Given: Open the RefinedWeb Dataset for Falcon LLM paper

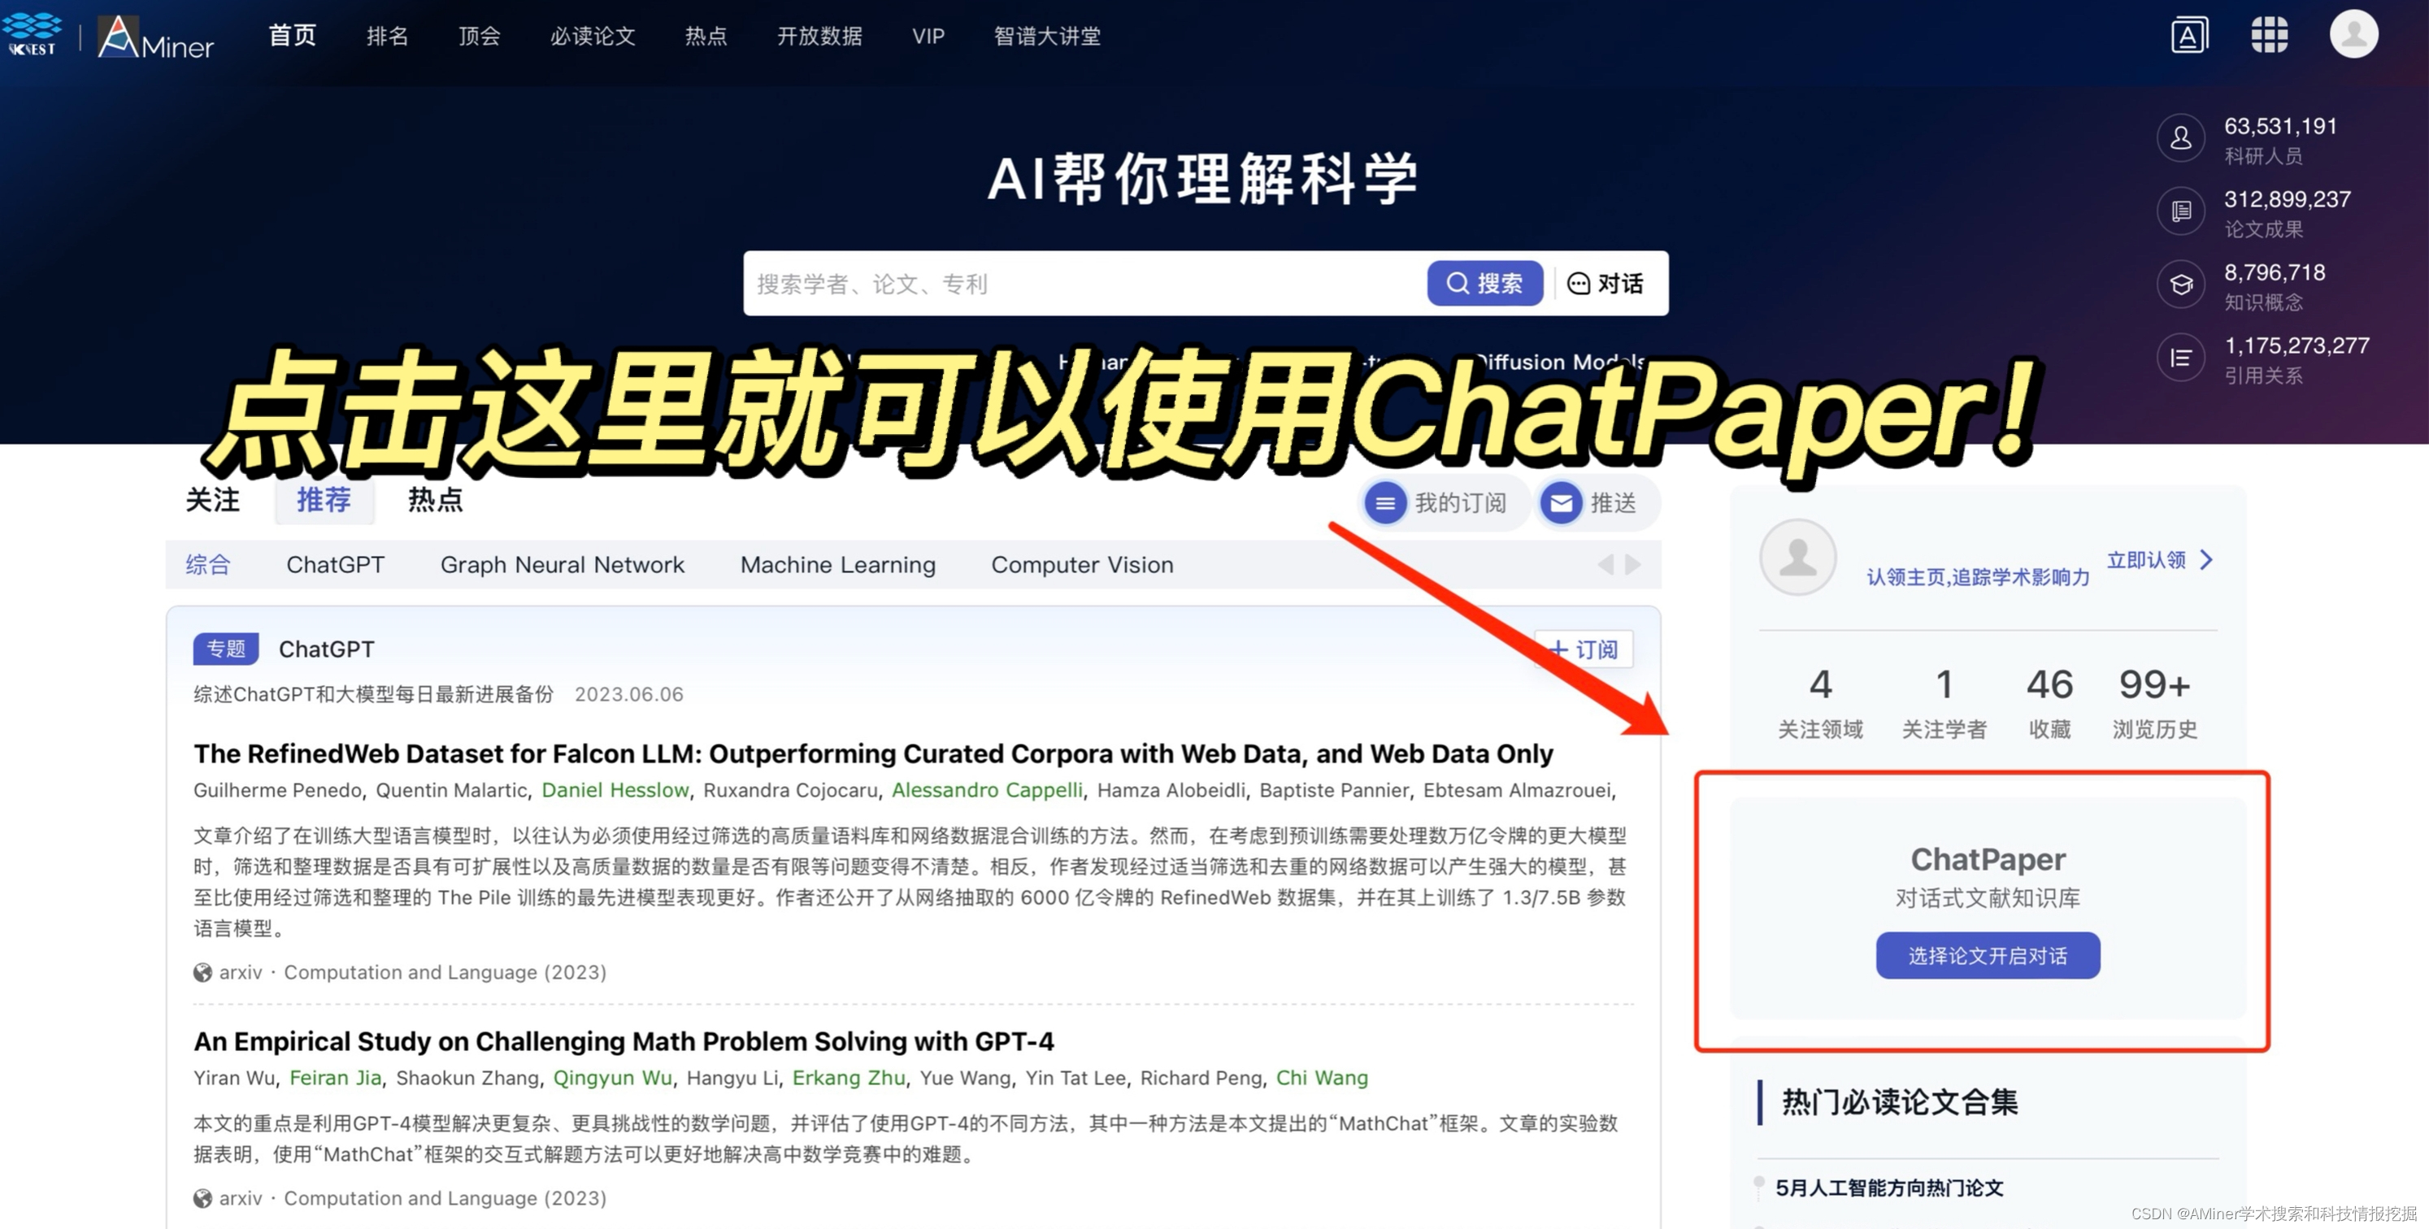Looking at the screenshot, I should click(873, 755).
